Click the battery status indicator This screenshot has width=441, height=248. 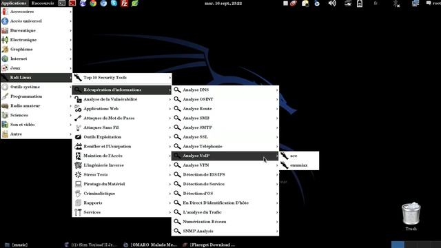[x=360, y=3]
